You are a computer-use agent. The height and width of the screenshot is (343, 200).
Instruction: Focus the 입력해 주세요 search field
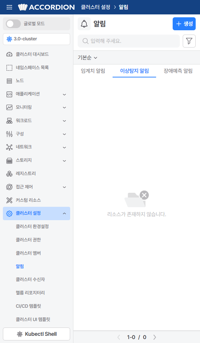coord(129,41)
